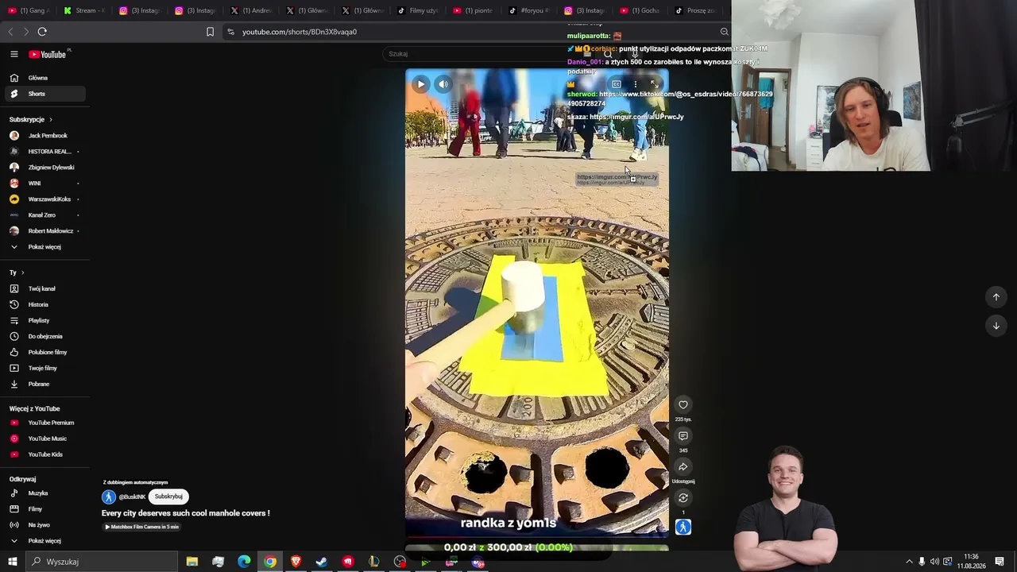Open the comments for the Short
This screenshot has height=572, width=1017.
click(683, 436)
